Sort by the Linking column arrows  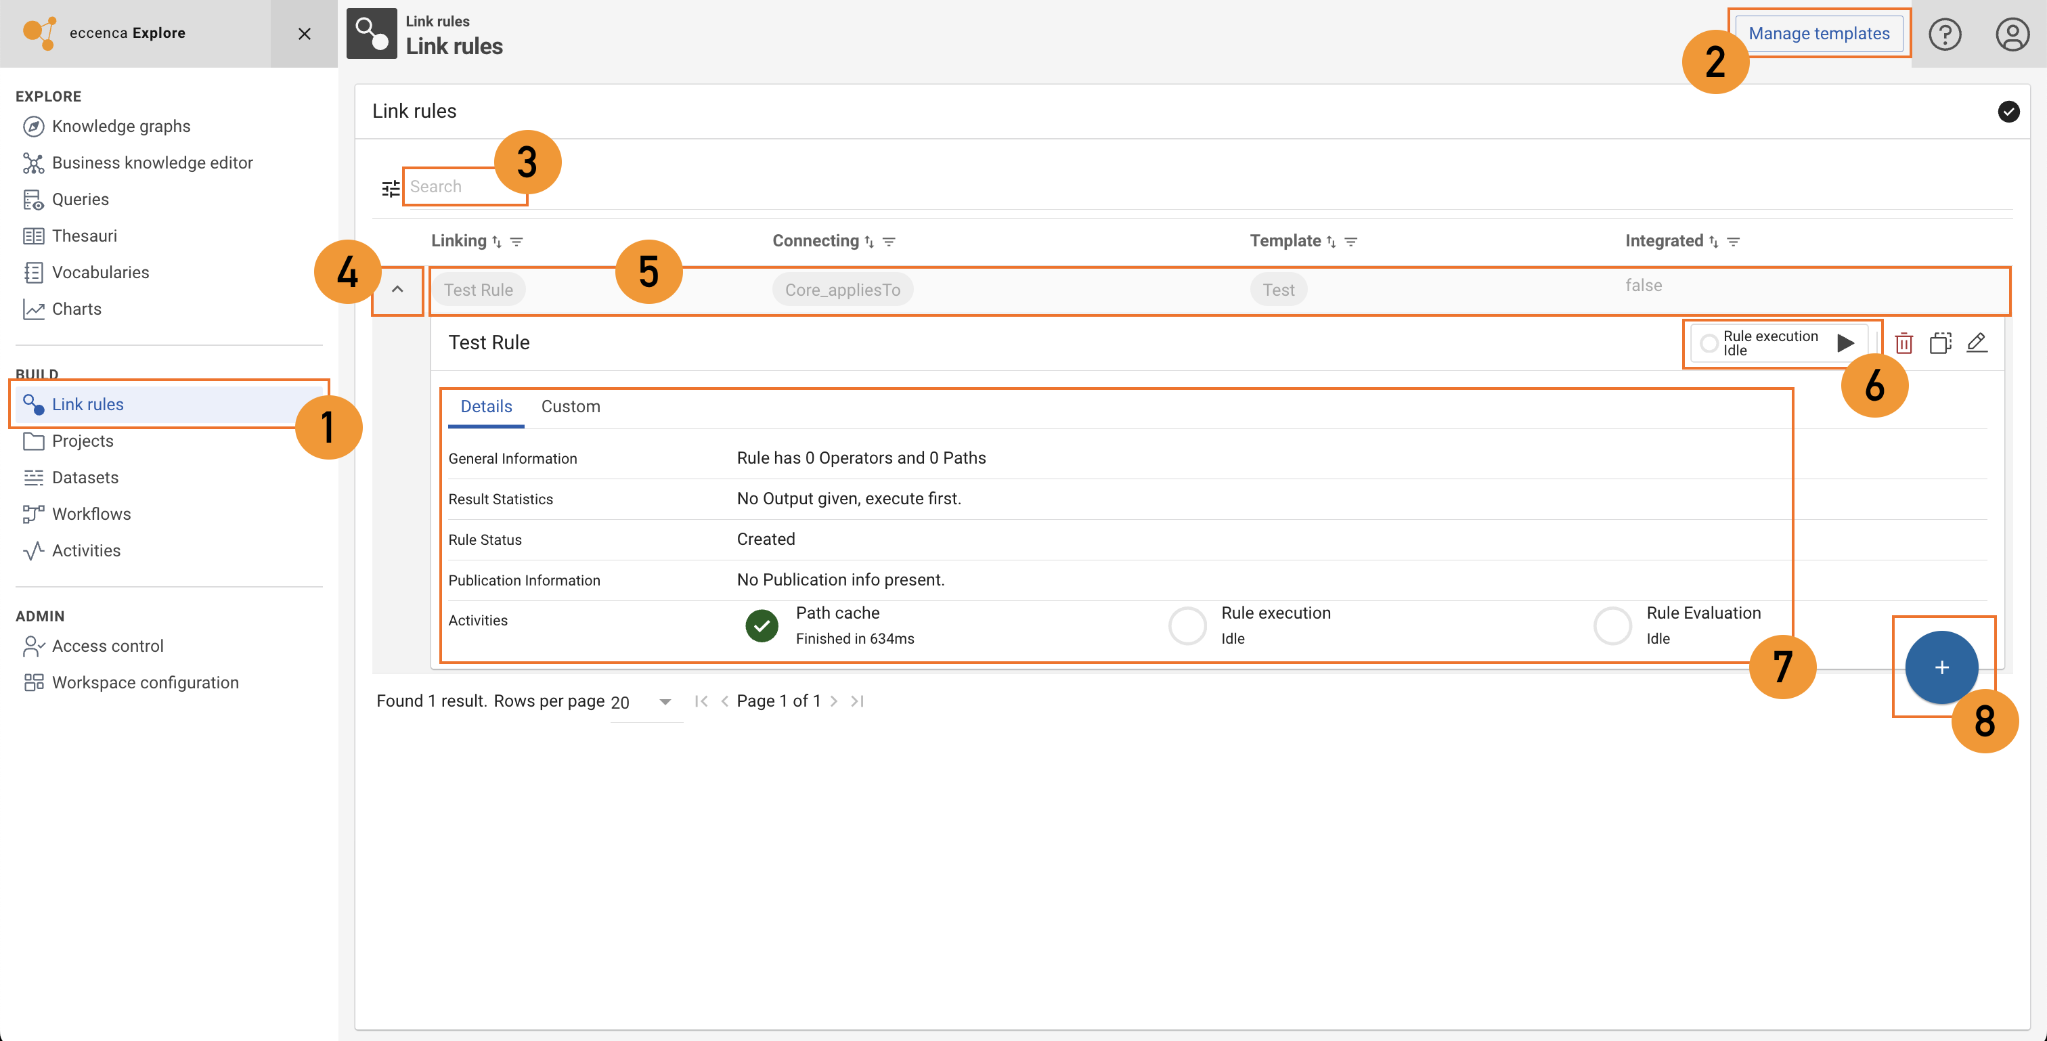497,242
